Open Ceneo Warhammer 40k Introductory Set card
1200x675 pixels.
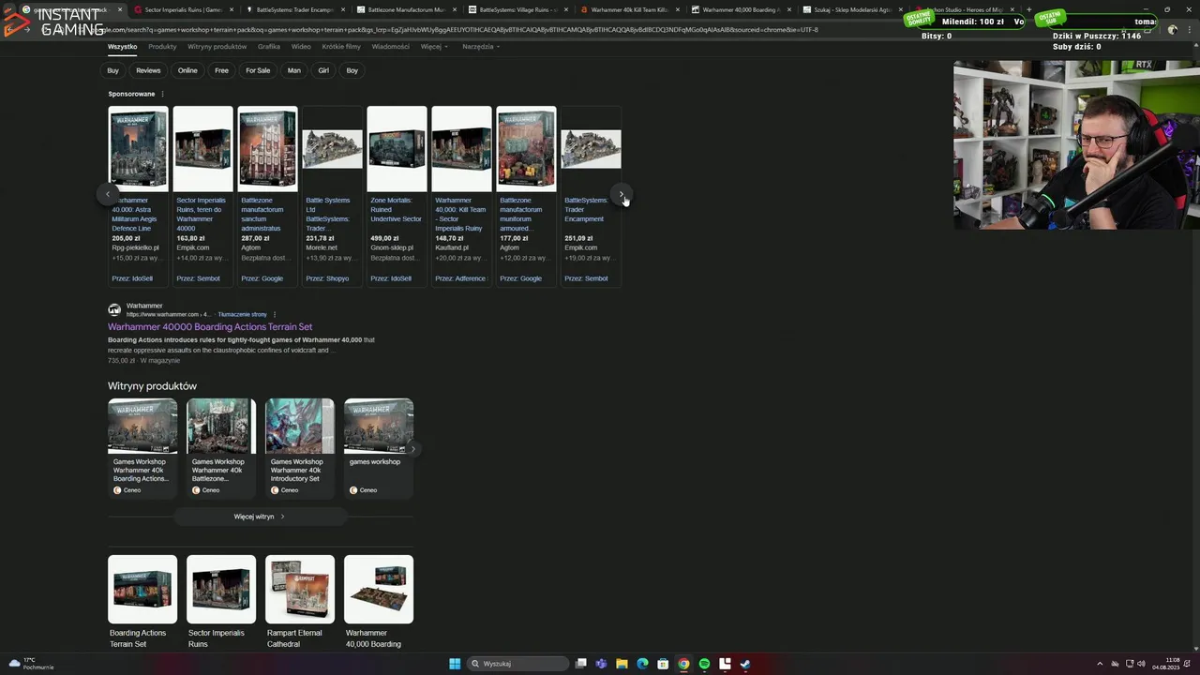[300, 448]
